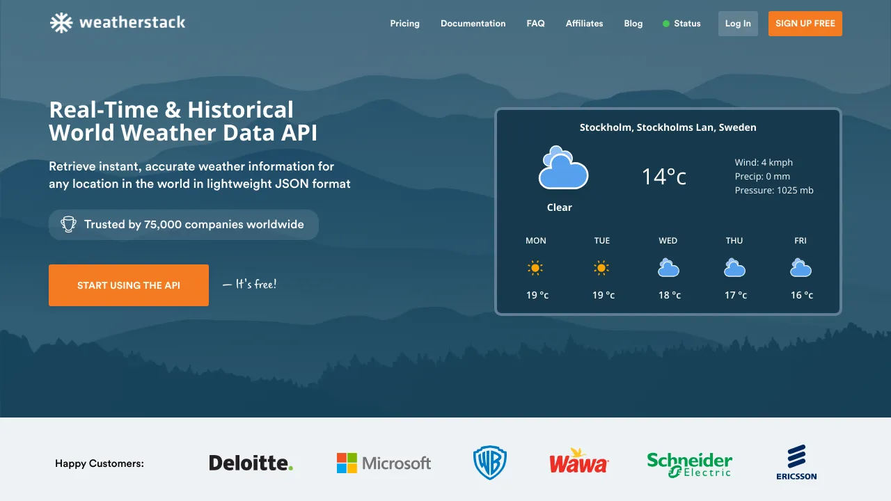Click the Log In button
Image resolution: width=891 pixels, height=501 pixels.
[x=738, y=24]
